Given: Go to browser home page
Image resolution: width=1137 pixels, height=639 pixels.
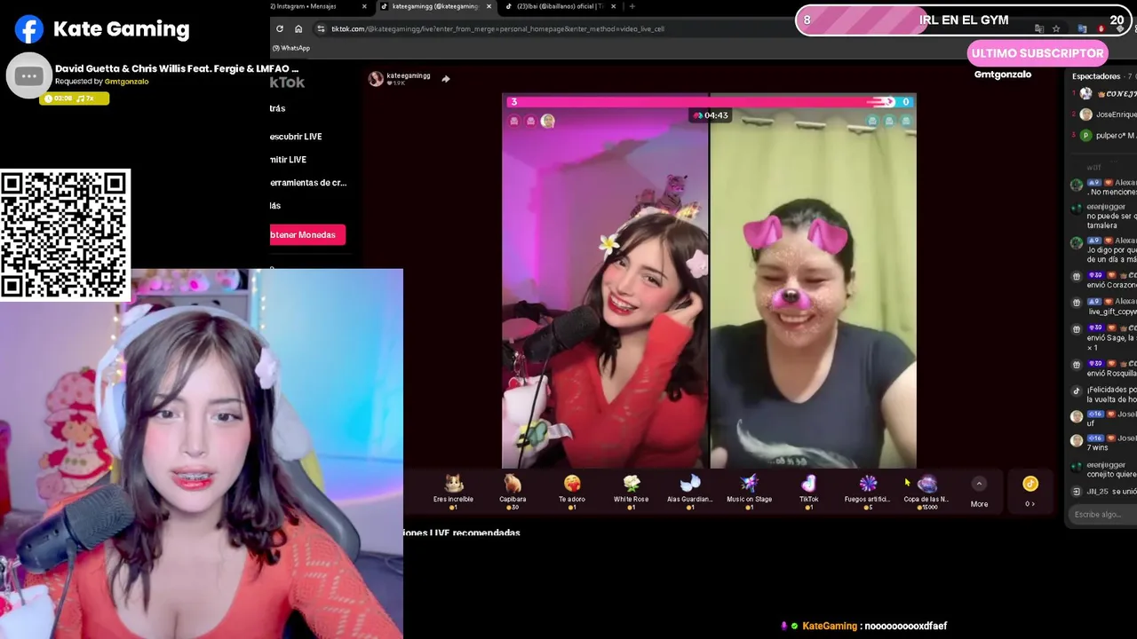Looking at the screenshot, I should [x=298, y=28].
